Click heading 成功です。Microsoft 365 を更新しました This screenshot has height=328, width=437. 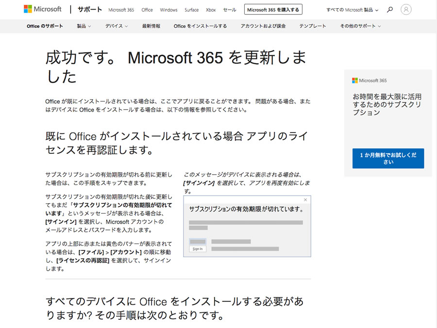(x=176, y=67)
